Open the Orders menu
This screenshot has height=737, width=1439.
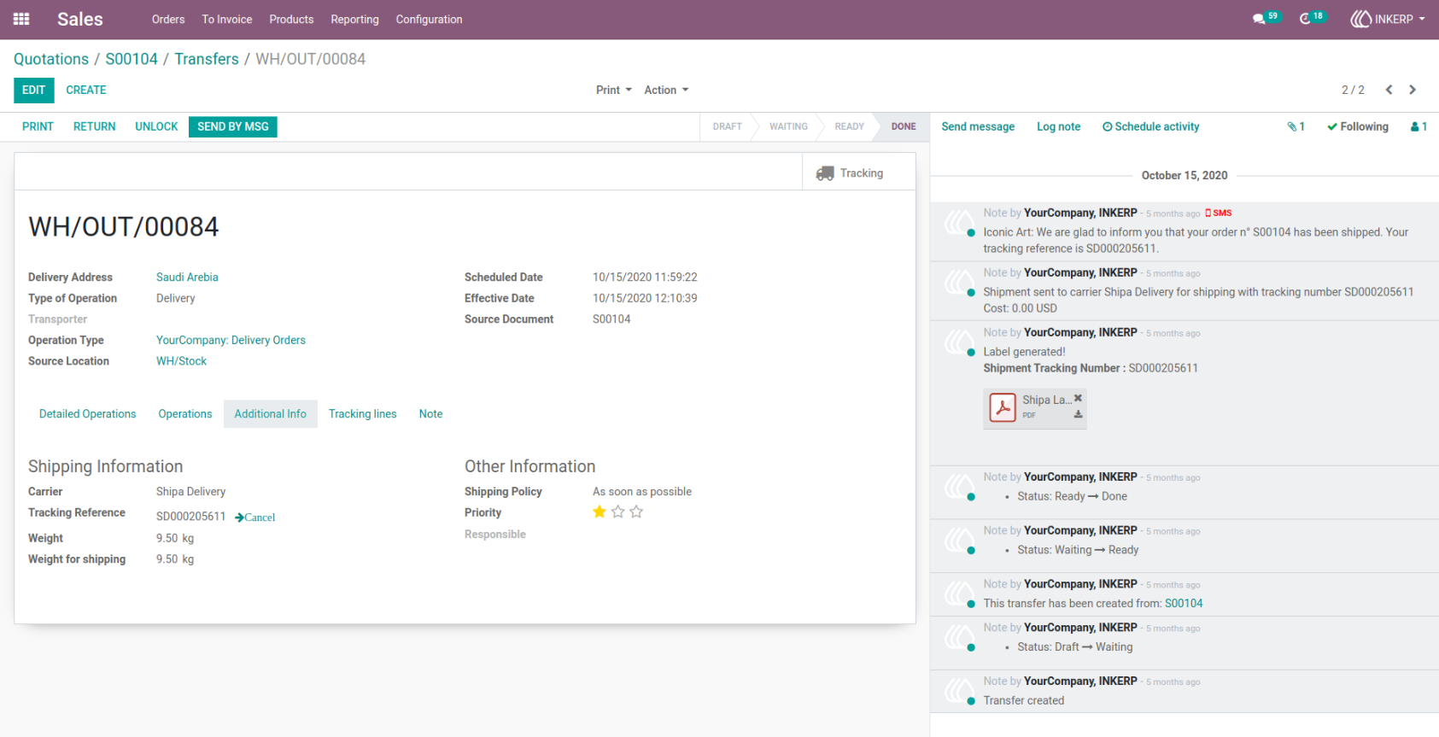coord(168,19)
